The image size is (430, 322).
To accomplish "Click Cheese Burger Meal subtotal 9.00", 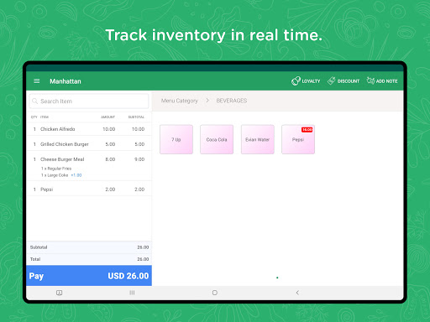I will pyautogui.click(x=139, y=159).
